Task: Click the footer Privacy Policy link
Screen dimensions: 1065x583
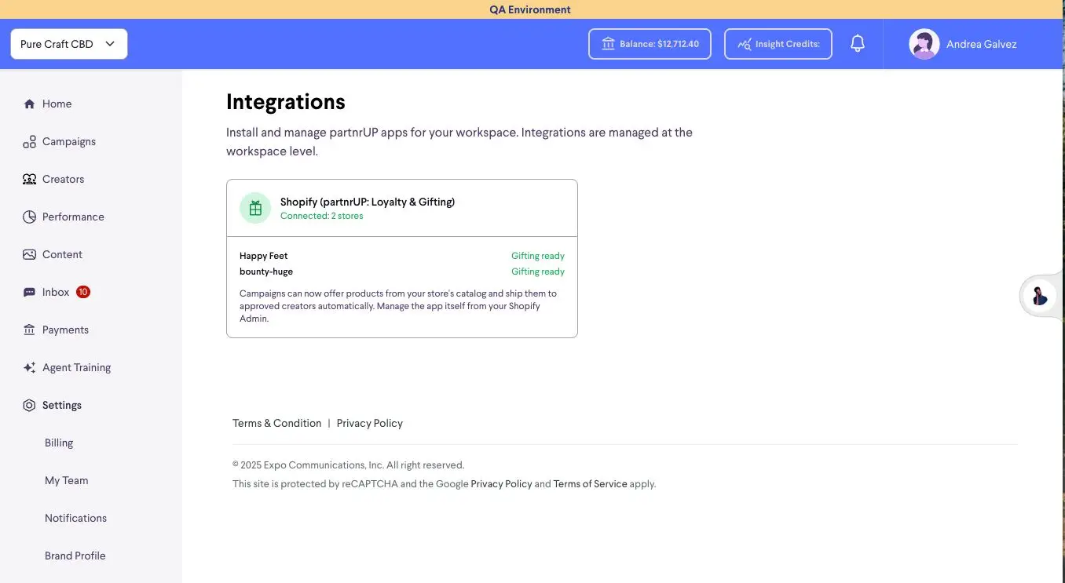Action: [370, 423]
